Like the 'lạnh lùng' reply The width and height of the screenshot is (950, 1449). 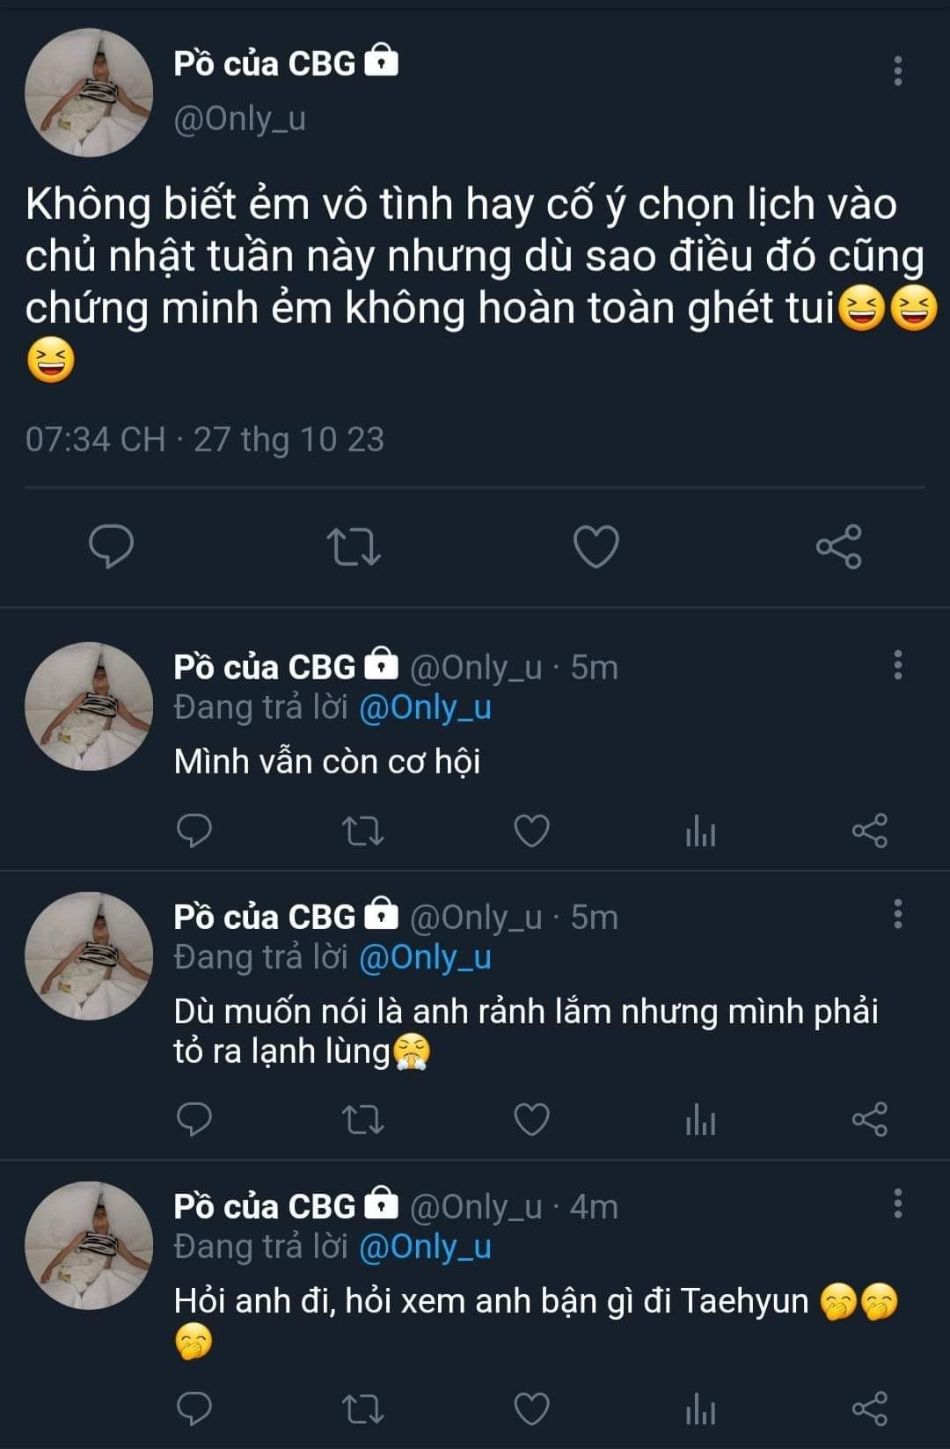click(x=531, y=1119)
